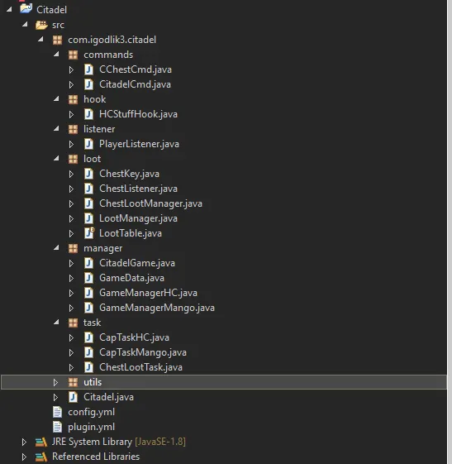Expand the JRE System Library node
Screen dimensions: 452x464
pyautogui.click(x=24, y=442)
